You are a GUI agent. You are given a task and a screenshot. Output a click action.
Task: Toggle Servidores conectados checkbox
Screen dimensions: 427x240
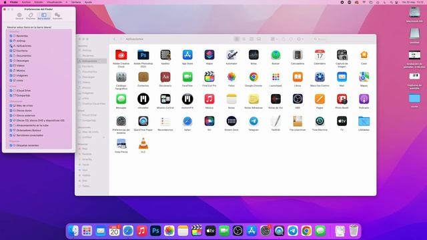11,135
